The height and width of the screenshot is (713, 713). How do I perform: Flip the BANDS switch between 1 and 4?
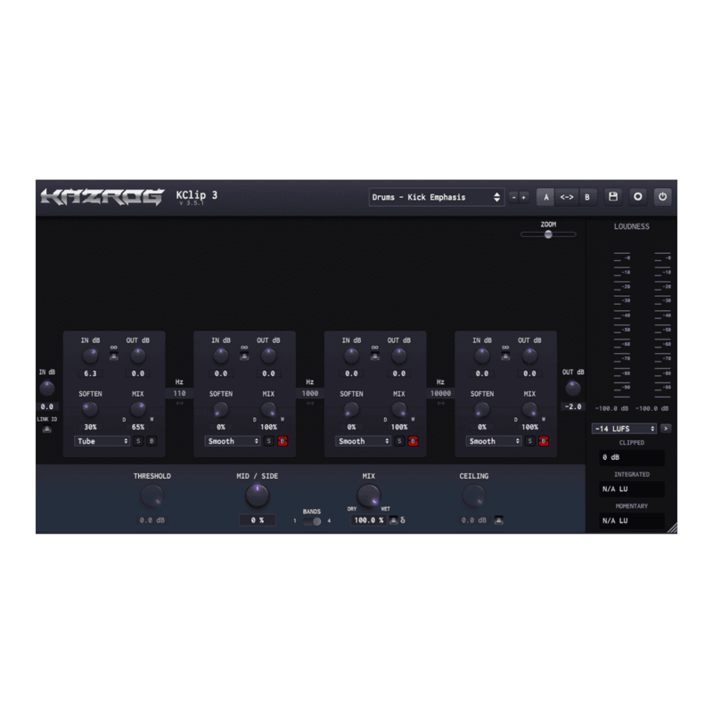313,521
